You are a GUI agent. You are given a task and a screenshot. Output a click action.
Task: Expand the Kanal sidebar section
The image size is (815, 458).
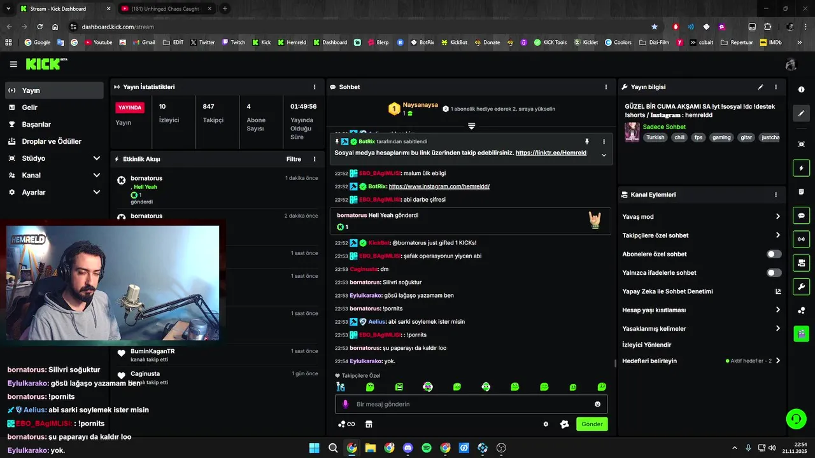(x=96, y=176)
